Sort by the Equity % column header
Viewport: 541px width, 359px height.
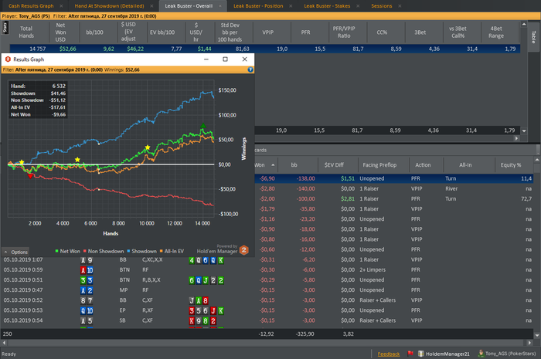(509, 164)
